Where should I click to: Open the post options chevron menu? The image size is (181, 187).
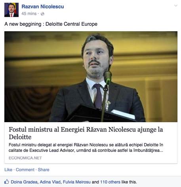(176, 6)
